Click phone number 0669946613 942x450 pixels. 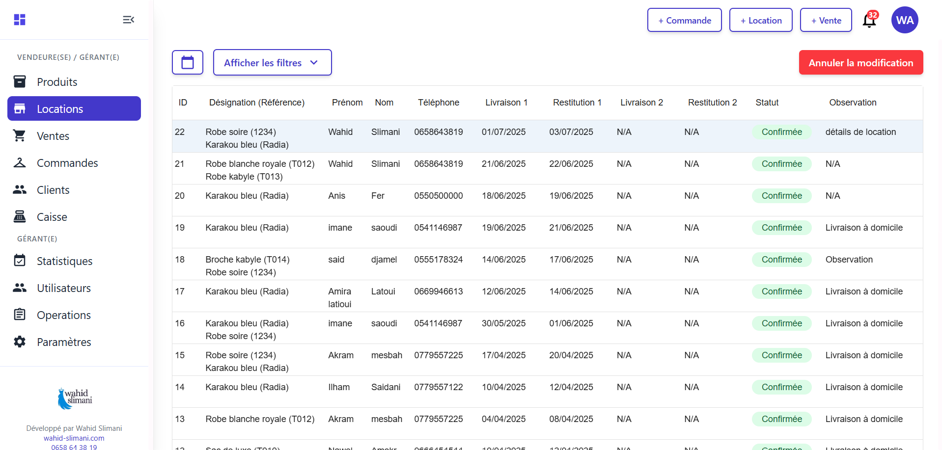(439, 291)
